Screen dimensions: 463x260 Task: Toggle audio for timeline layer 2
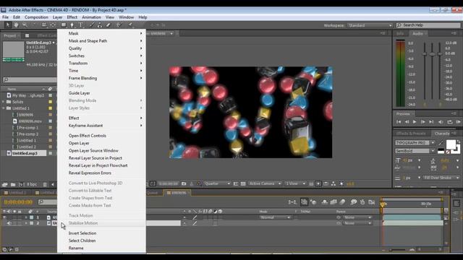[x=9, y=223]
